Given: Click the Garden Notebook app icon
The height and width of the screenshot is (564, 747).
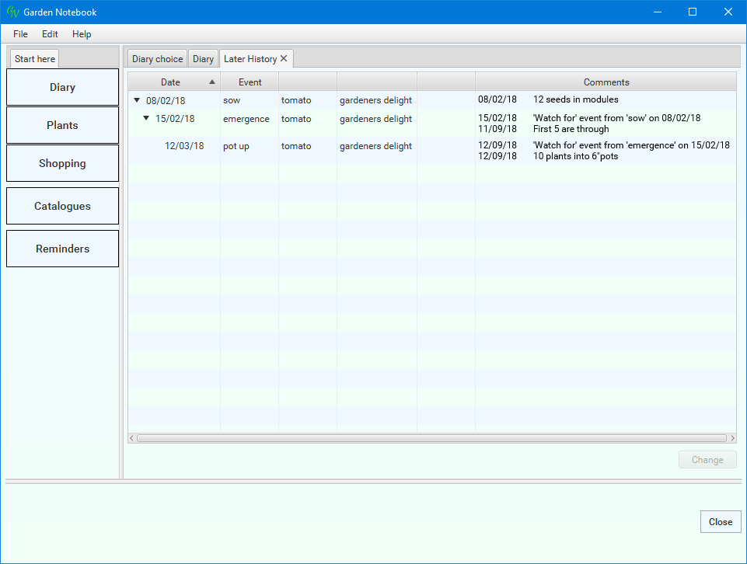Looking at the screenshot, I should click(x=12, y=12).
